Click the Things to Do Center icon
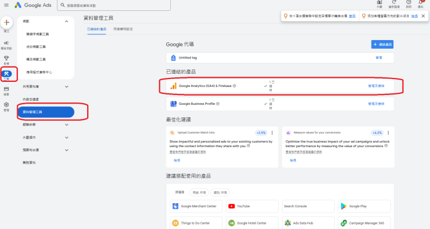Screen dimensions: 430x229 (175, 223)
